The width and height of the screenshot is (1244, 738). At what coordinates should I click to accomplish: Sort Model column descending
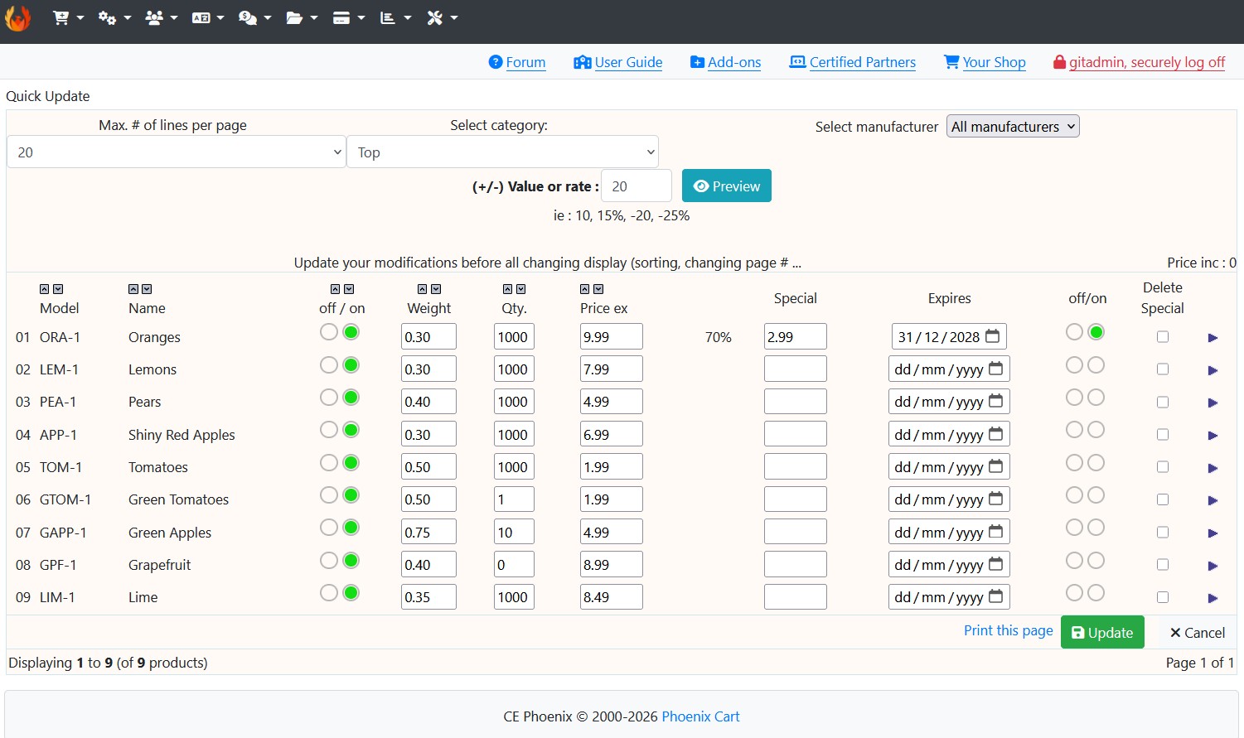(x=58, y=289)
